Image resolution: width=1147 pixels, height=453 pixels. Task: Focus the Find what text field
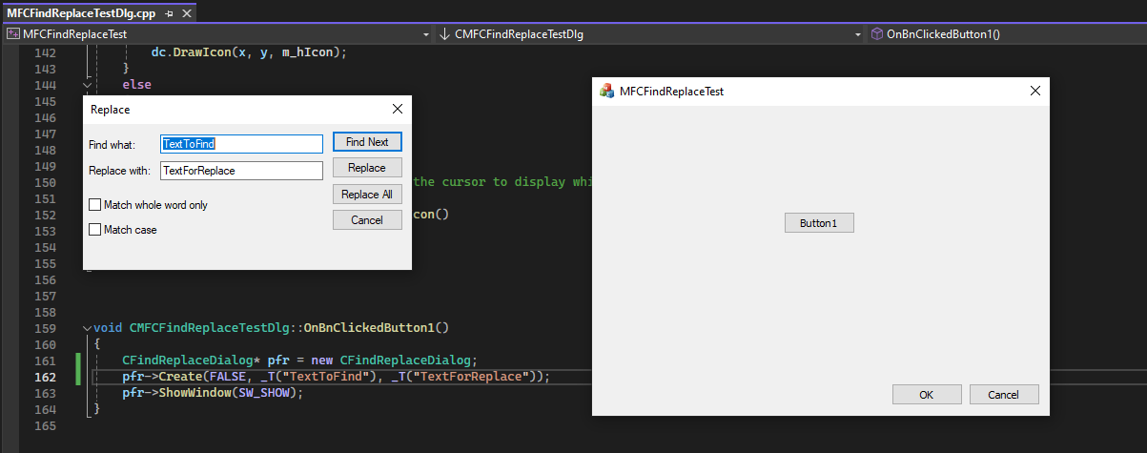pyautogui.click(x=242, y=144)
